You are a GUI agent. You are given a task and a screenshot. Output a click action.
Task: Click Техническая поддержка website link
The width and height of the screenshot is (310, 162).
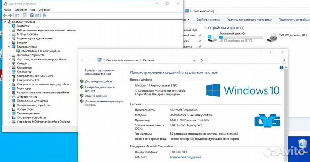point(185,157)
